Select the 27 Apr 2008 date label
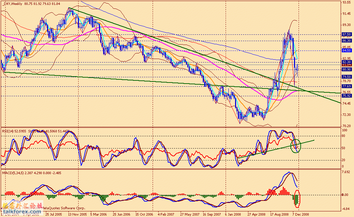 (256, 214)
